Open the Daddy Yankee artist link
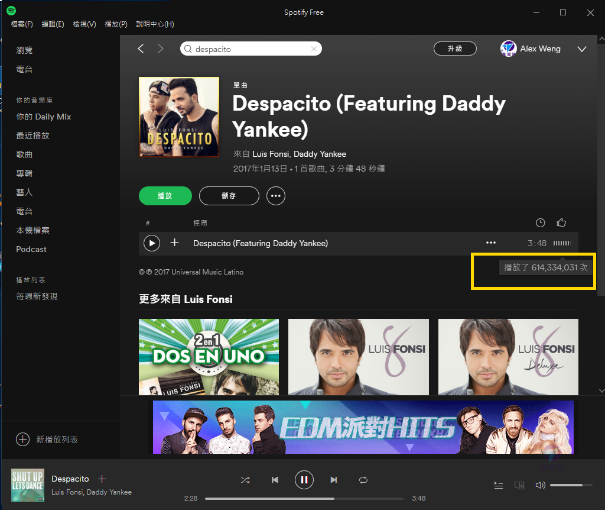 click(320, 154)
